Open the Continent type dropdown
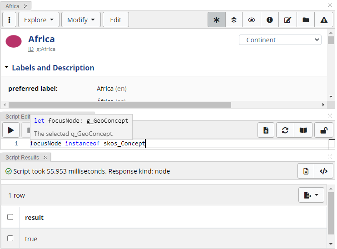 (280, 40)
